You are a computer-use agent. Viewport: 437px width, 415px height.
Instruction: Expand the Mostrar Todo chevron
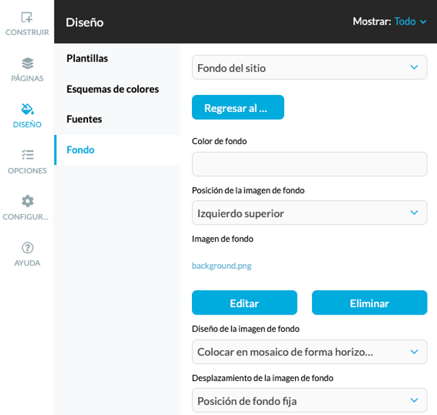pos(423,22)
